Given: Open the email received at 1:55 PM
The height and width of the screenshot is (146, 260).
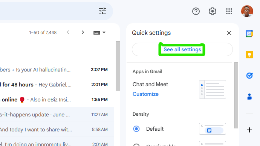Looking at the screenshot, I should tap(57, 100).
